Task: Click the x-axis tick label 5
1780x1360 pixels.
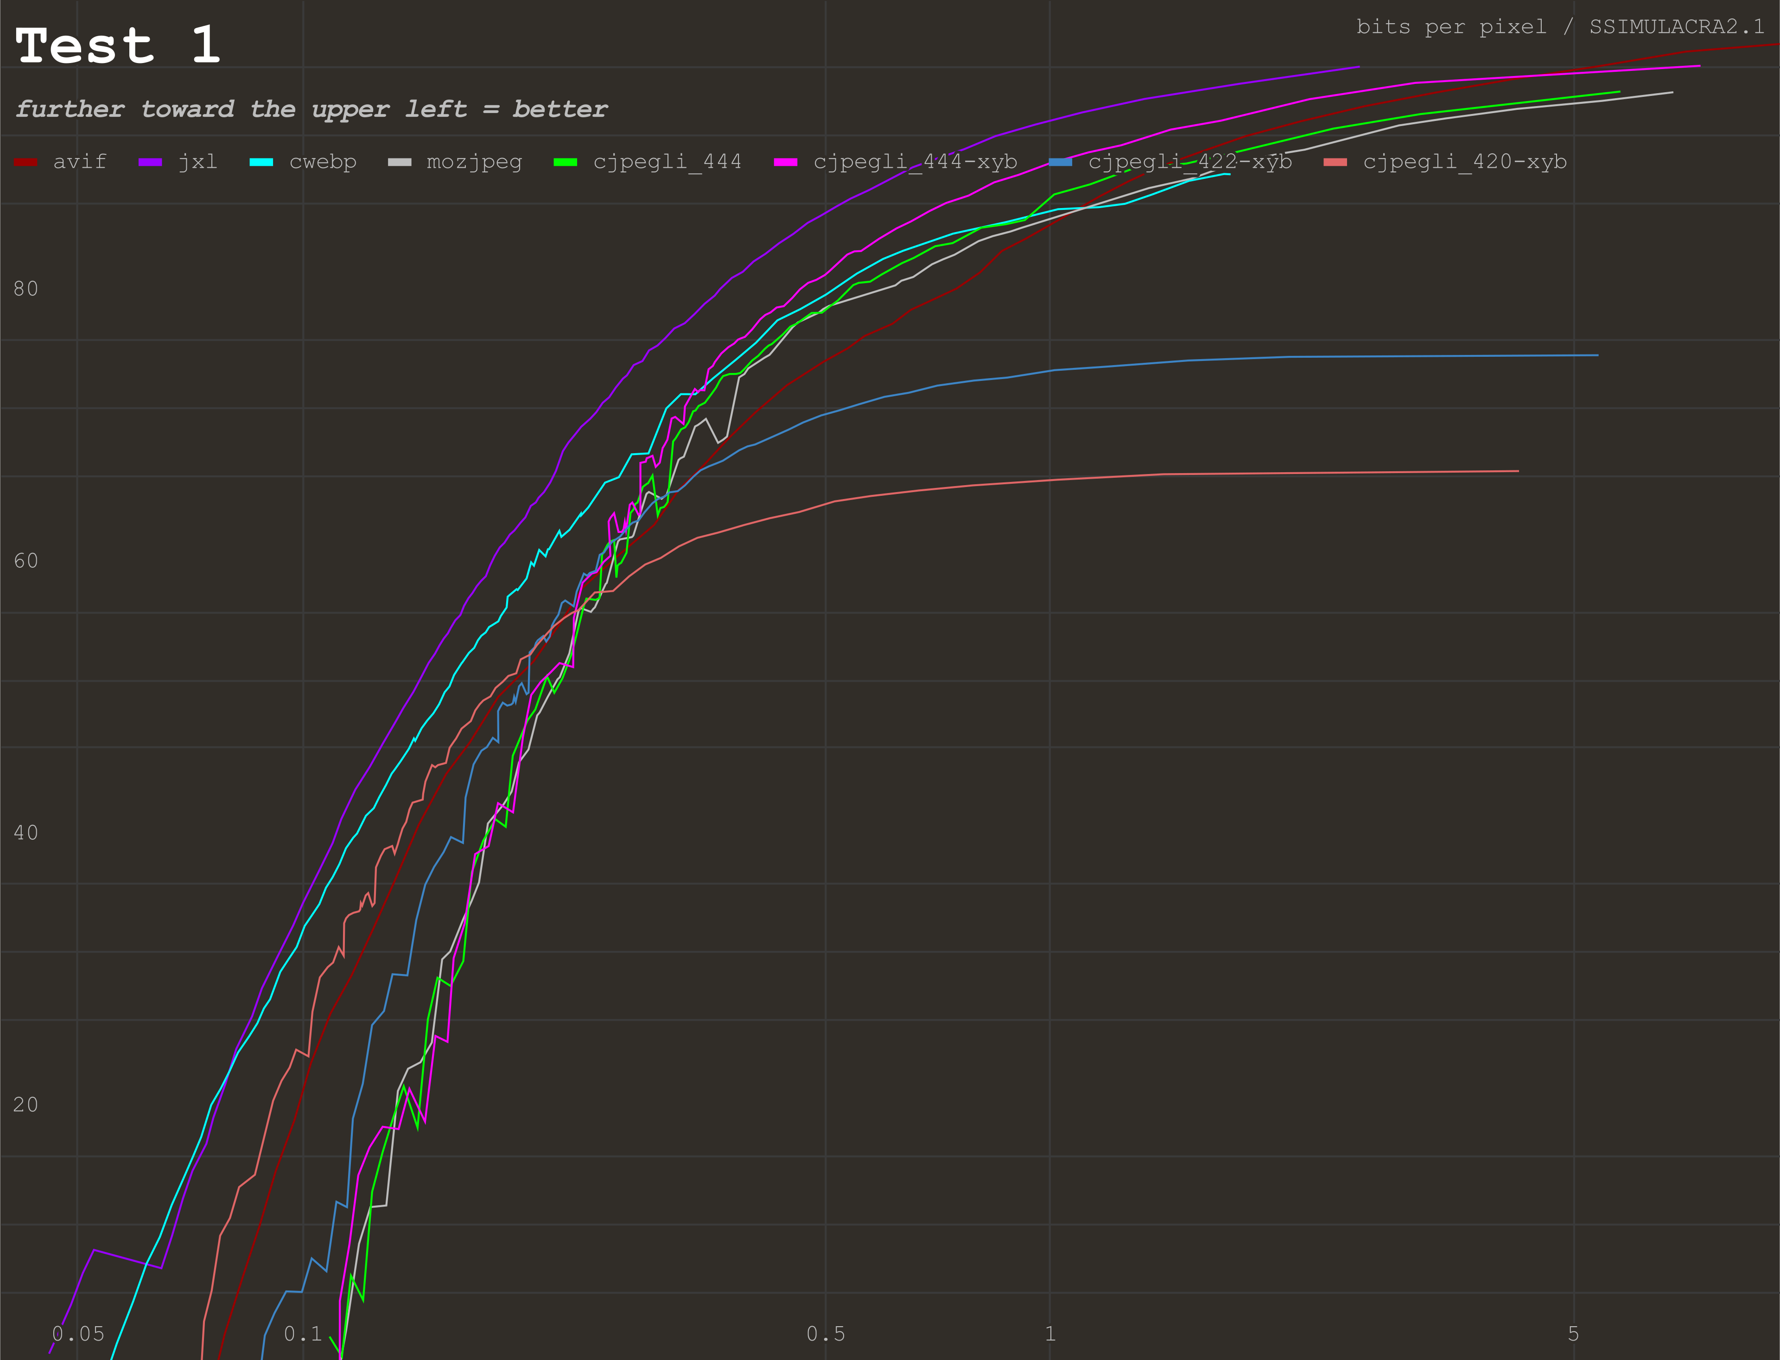Action: pos(1573,1333)
